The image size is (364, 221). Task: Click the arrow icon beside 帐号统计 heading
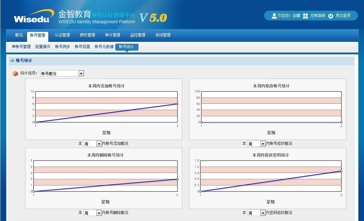12,61
